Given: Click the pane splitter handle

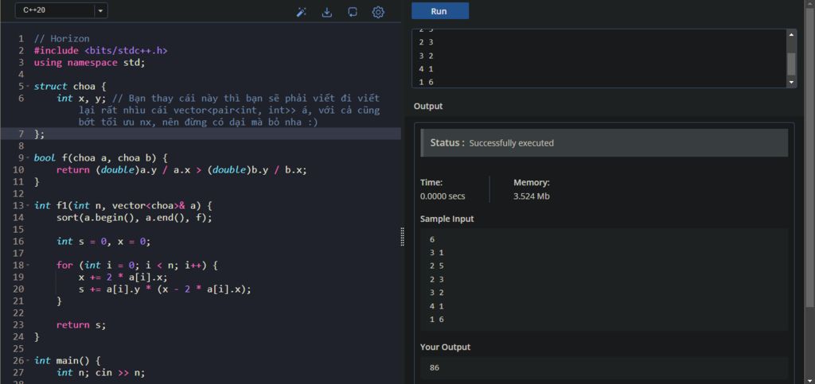Looking at the screenshot, I should pos(401,237).
